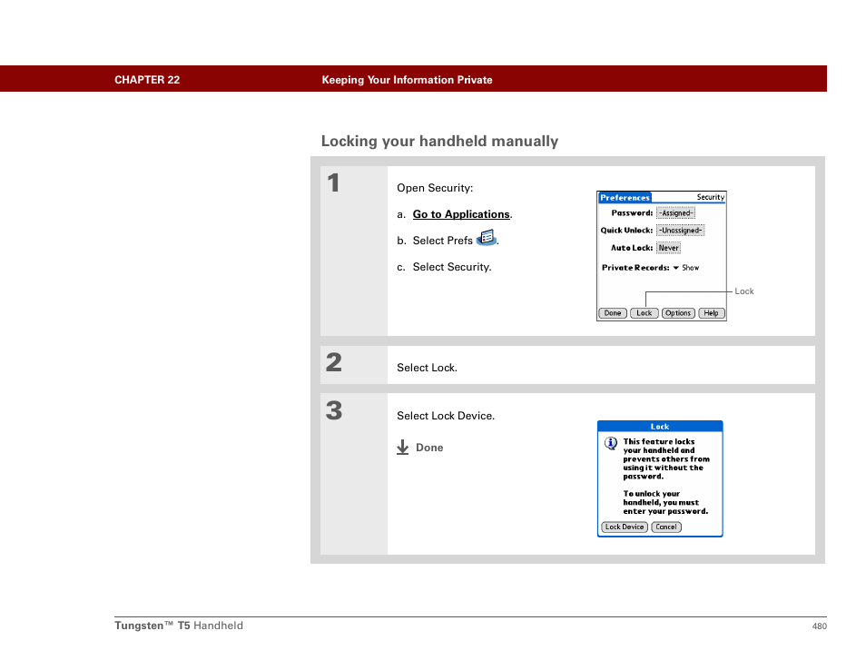This screenshot has height=670, width=866.
Task: Click the 'CHAPTER 22' header text
Action: [147, 80]
